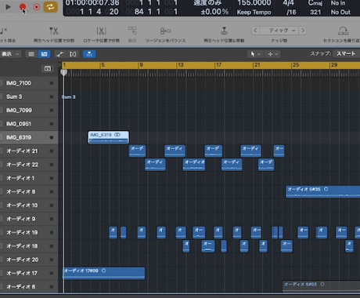This screenshot has width=360, height=298.
Task: Toggle the dot button on the IMG_7100 track
Action: pos(52,83)
